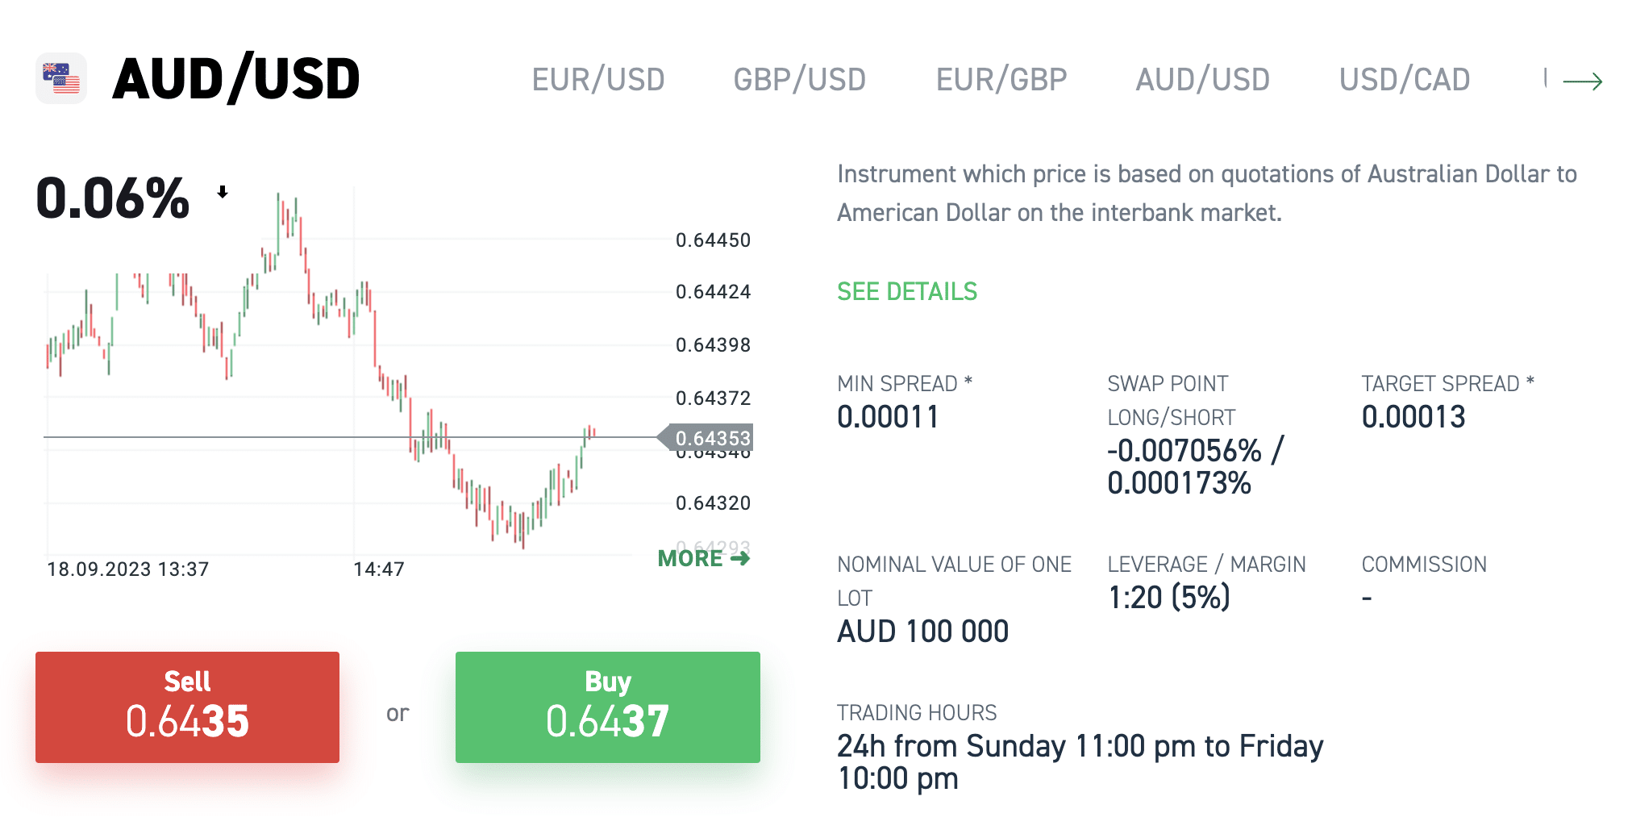Switch to the EUR/USD tab

tap(598, 80)
